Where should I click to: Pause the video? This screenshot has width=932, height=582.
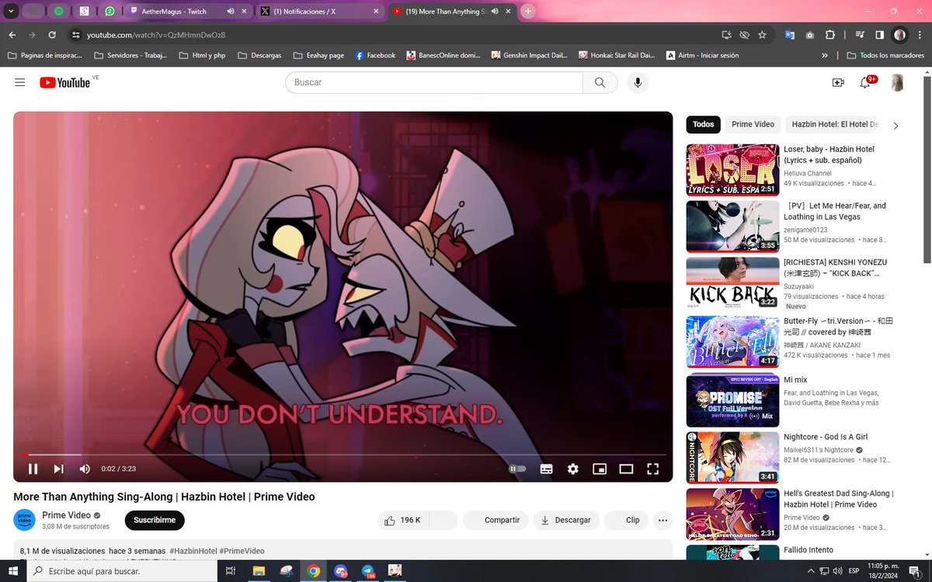33,469
